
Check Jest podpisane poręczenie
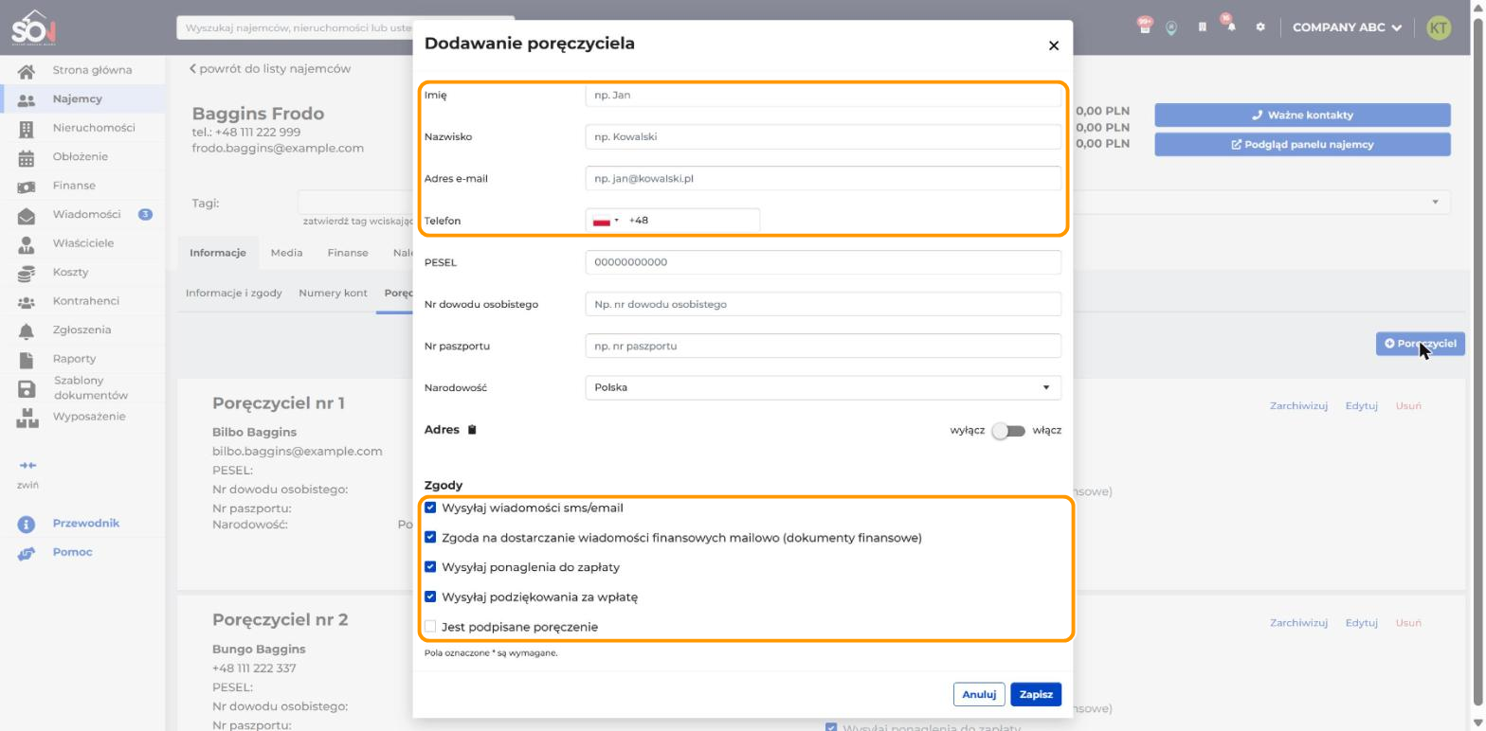pyautogui.click(x=431, y=627)
